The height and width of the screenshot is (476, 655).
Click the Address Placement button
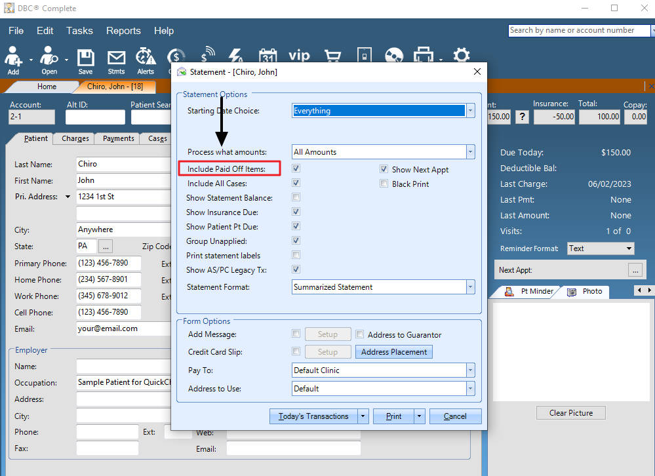pyautogui.click(x=393, y=352)
